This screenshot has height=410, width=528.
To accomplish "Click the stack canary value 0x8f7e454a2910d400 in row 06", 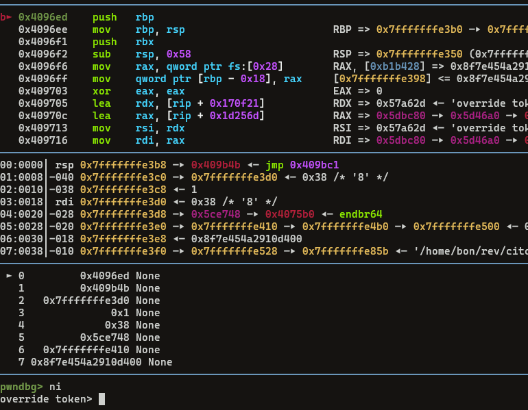I will click(x=246, y=239).
